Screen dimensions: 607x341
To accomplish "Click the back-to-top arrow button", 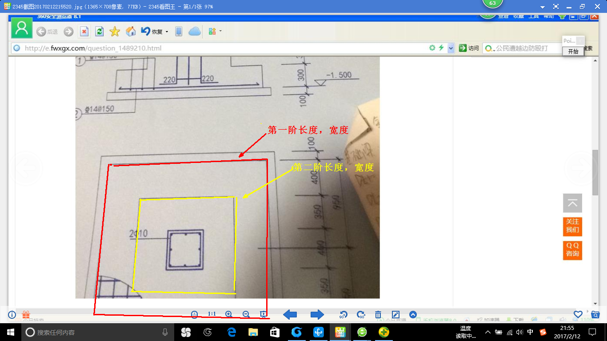I will pos(572,203).
